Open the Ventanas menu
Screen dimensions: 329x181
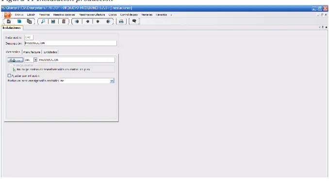(x=147, y=15)
